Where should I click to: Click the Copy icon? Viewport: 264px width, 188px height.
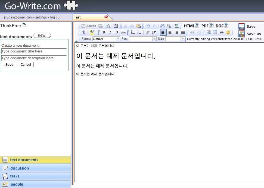click(x=132, y=26)
